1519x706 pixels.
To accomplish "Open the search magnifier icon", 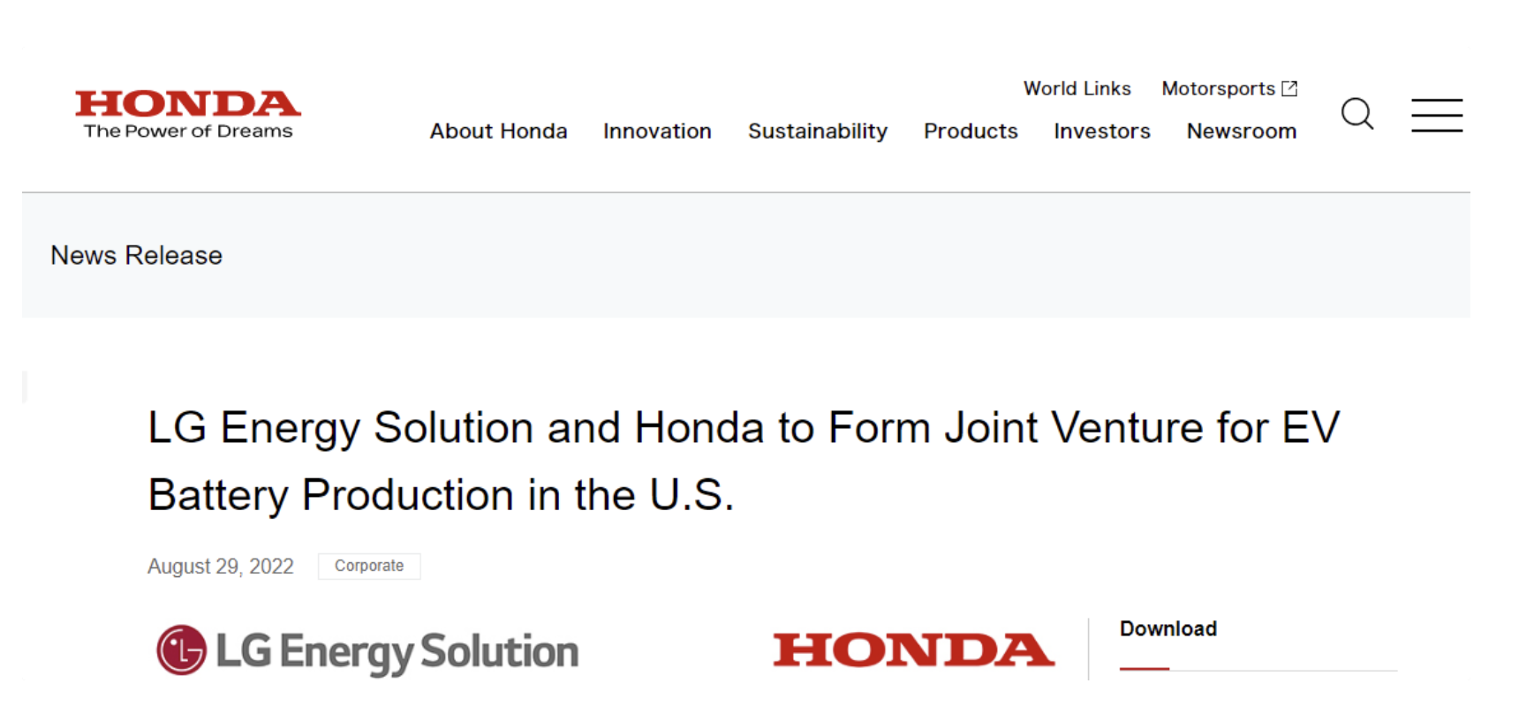I will pos(1357,114).
